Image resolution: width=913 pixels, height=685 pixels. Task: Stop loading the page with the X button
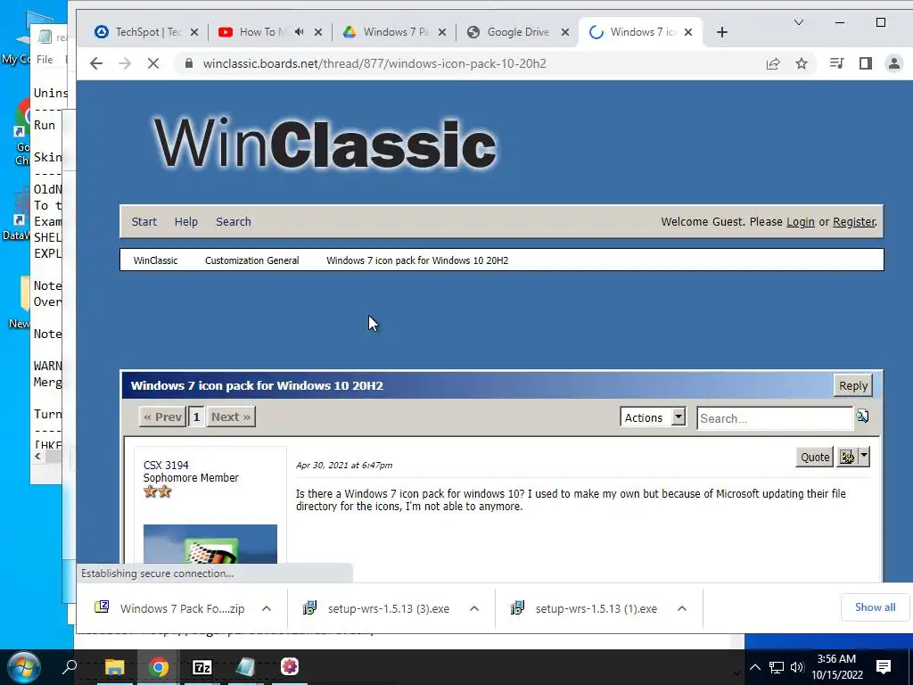pyautogui.click(x=153, y=63)
